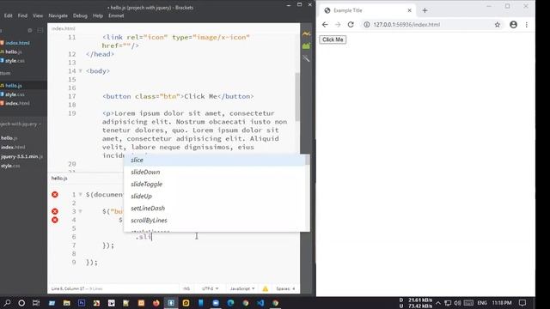View site information icon in address bar
The image size is (550, 309).
[x=367, y=25]
